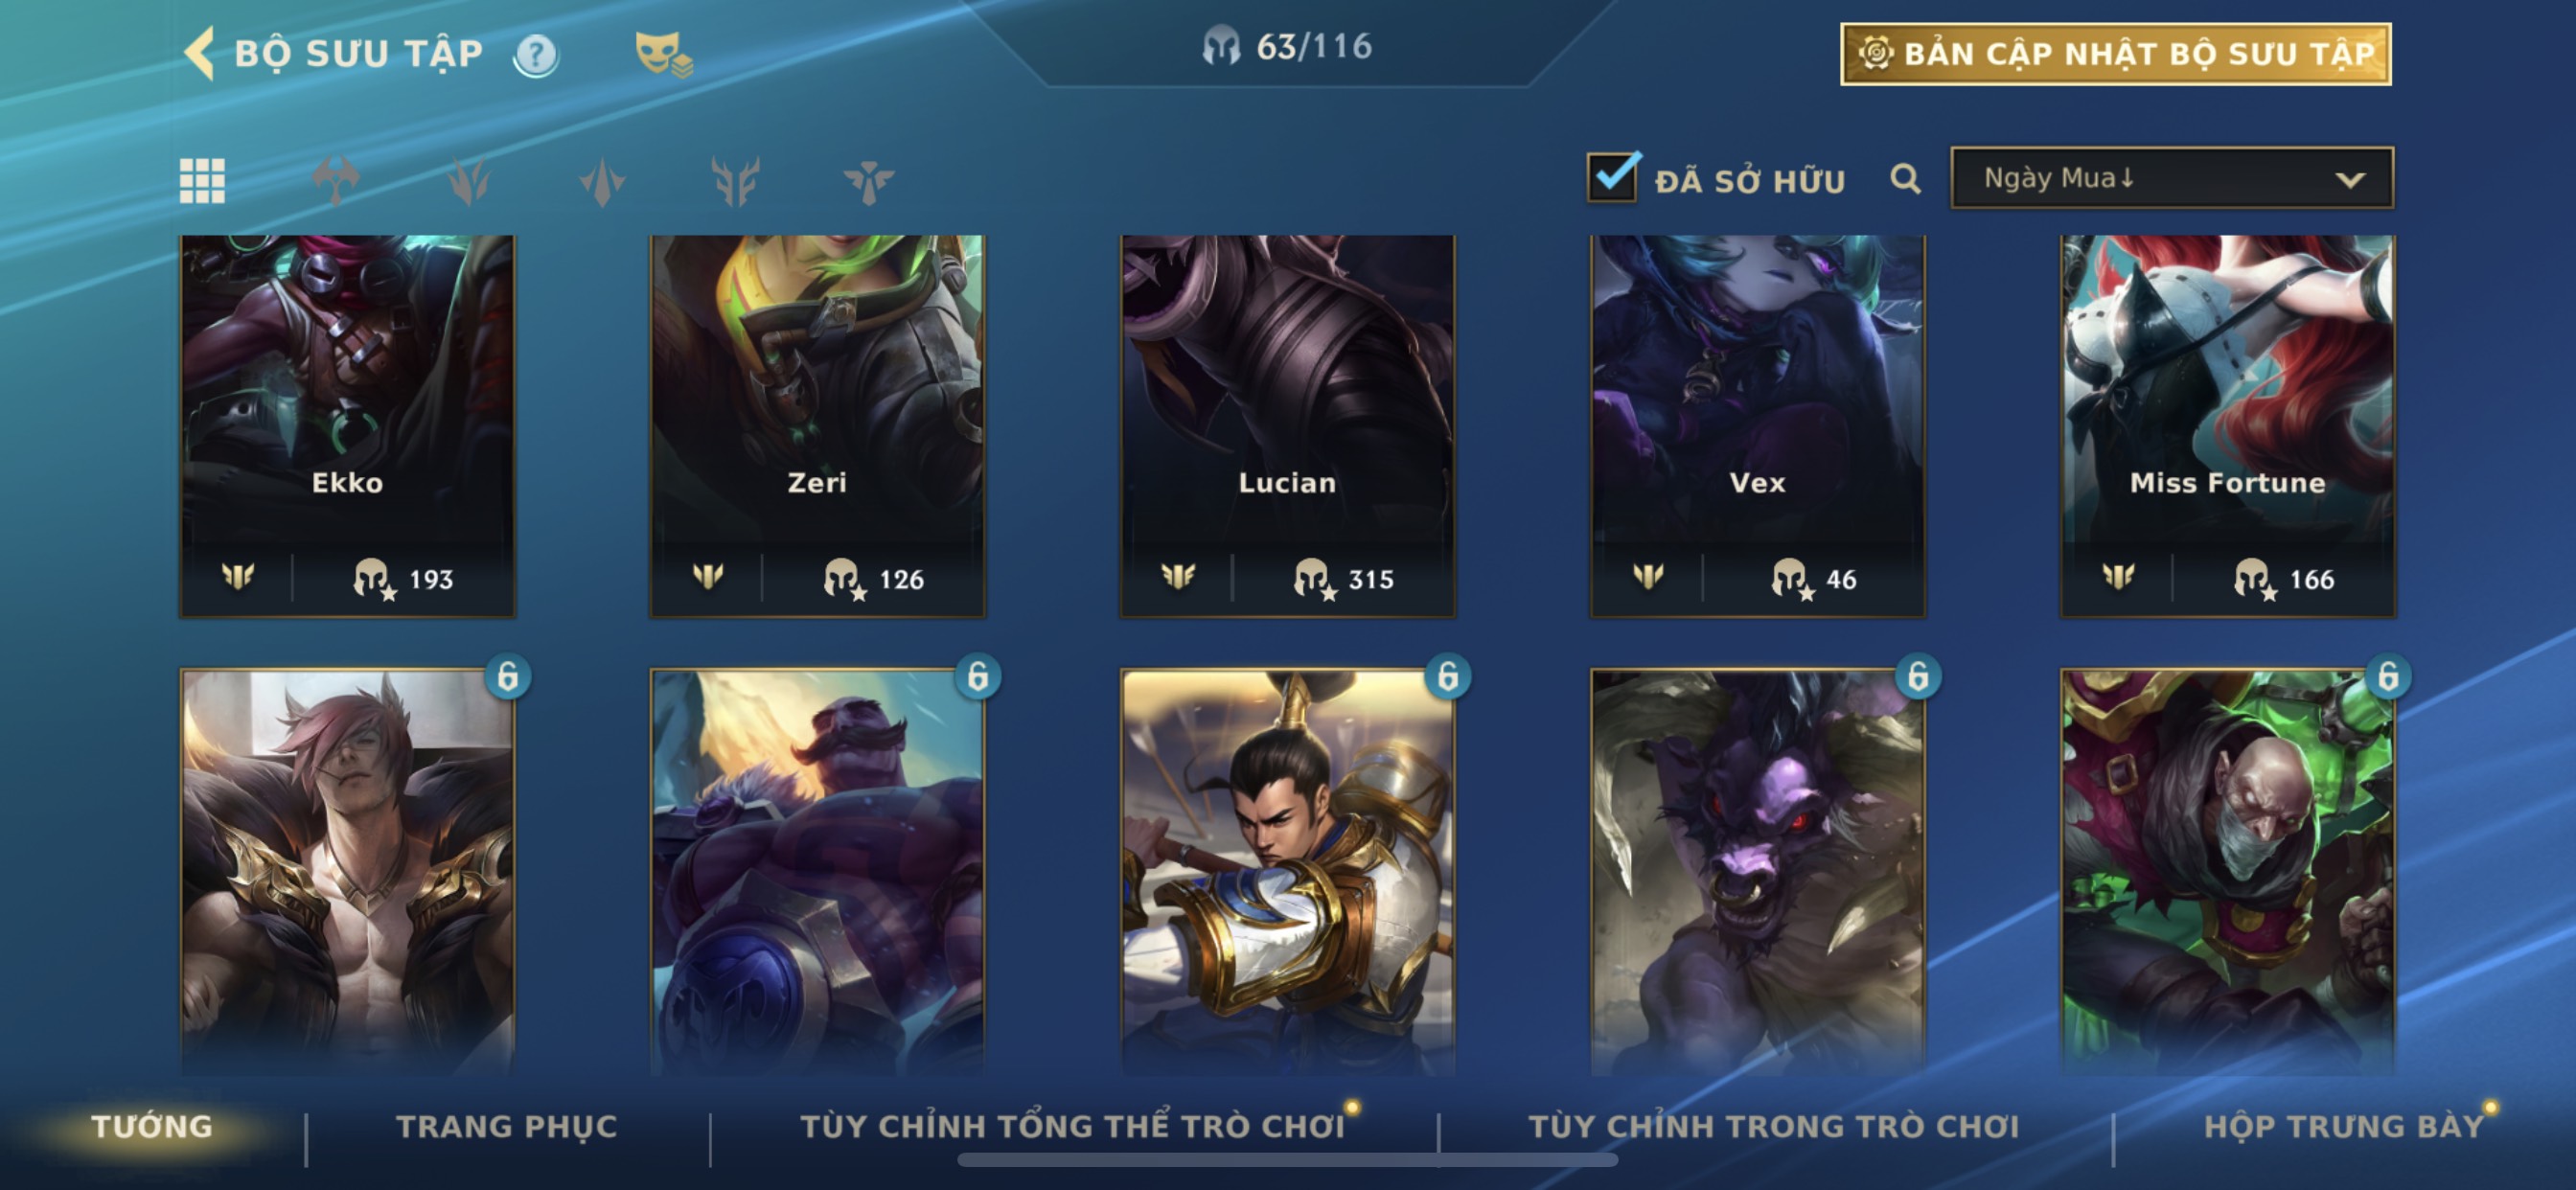Select the Lucian champion card
The height and width of the screenshot is (1190, 2576).
[1287, 426]
